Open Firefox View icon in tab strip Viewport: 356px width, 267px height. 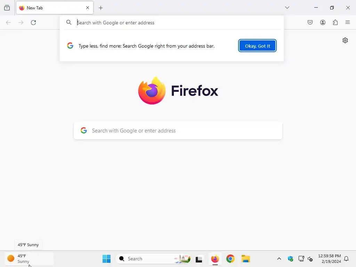pyautogui.click(x=7, y=8)
